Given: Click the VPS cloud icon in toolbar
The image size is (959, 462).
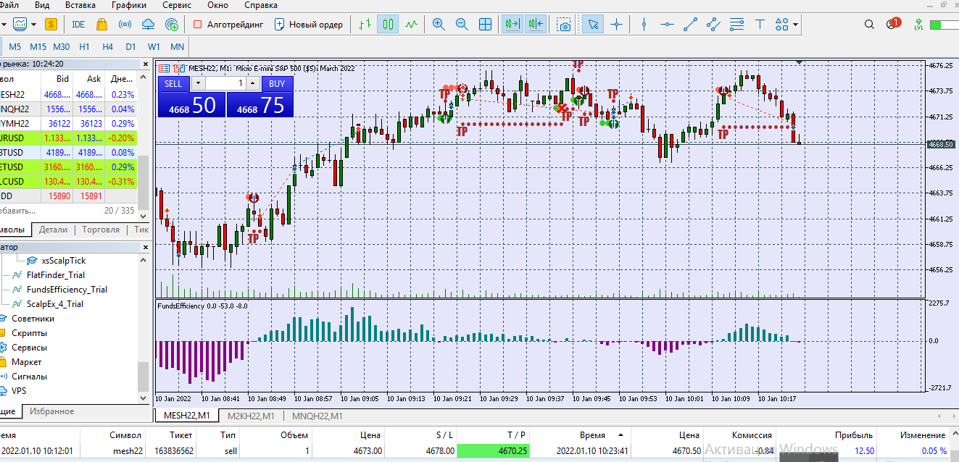Looking at the screenshot, I should pyautogui.click(x=149, y=24).
